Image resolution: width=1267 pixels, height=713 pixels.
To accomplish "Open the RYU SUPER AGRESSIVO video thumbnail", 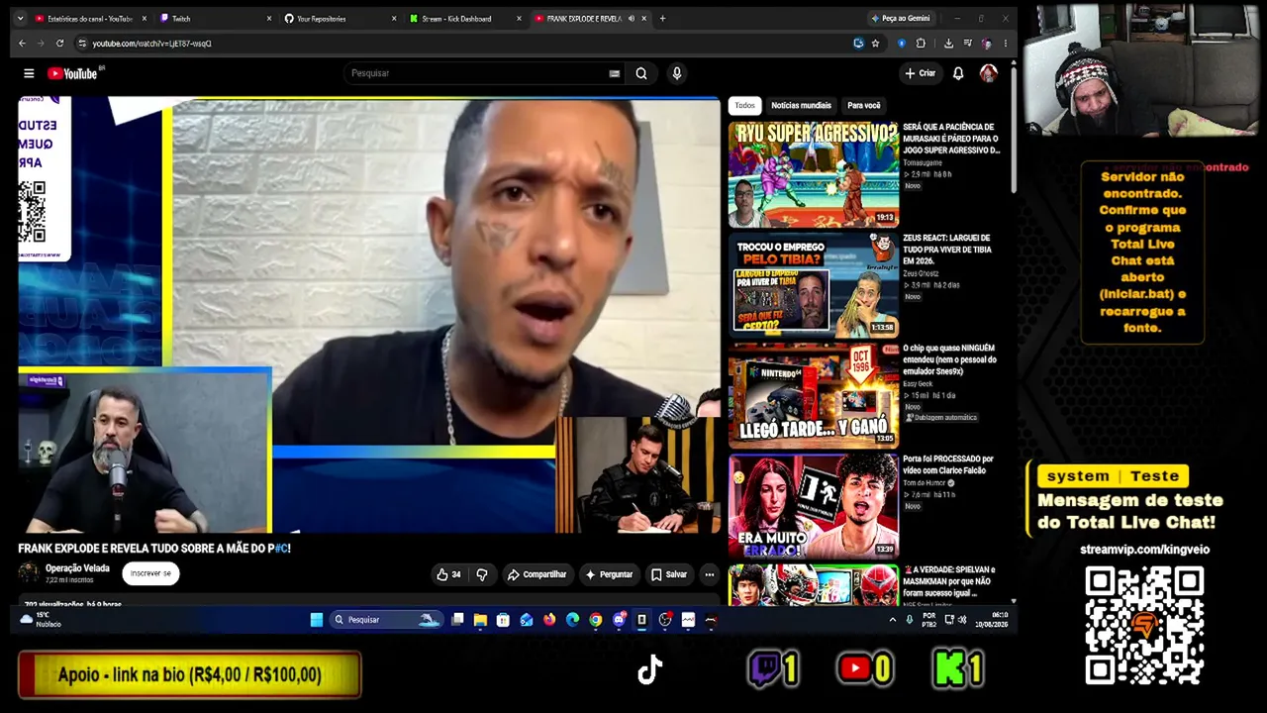I will click(814, 174).
